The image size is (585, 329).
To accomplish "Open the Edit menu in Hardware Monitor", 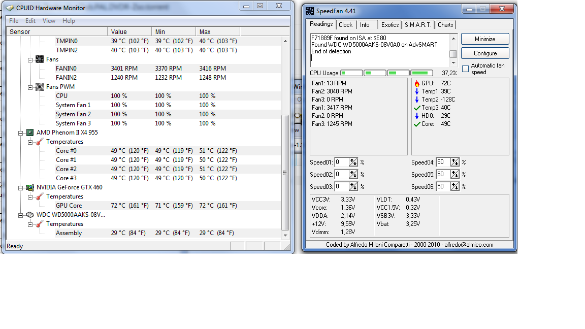I will tap(30, 21).
